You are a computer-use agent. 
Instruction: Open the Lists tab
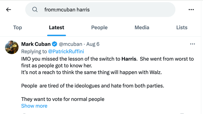click(x=182, y=28)
